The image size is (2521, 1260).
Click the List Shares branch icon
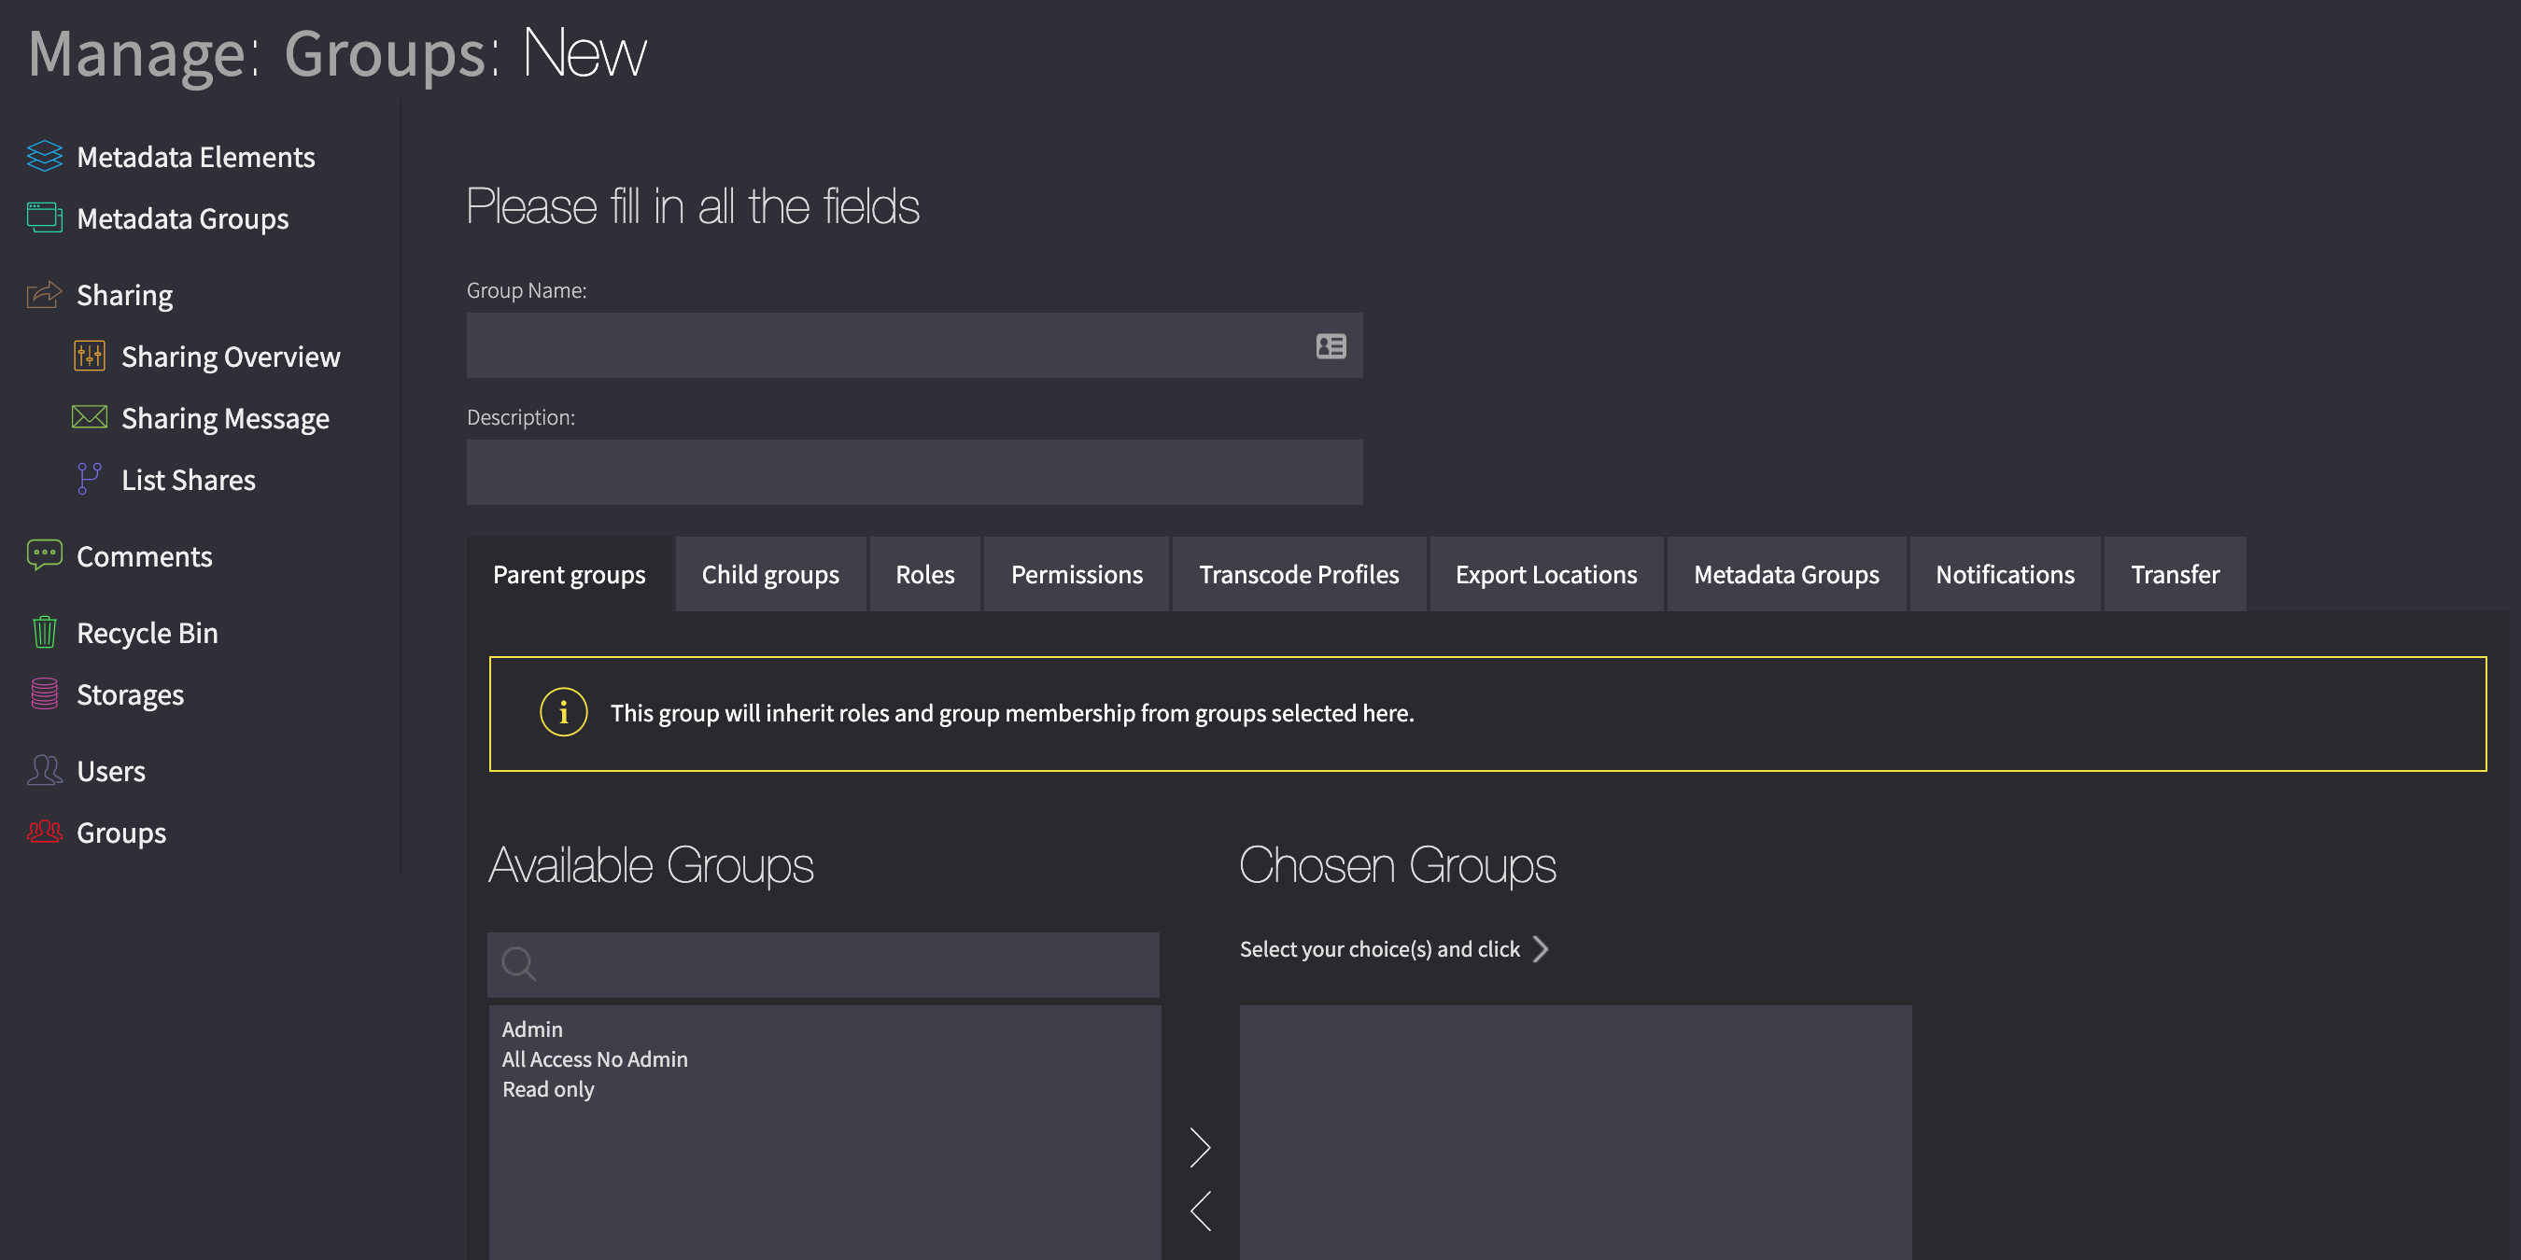click(89, 480)
